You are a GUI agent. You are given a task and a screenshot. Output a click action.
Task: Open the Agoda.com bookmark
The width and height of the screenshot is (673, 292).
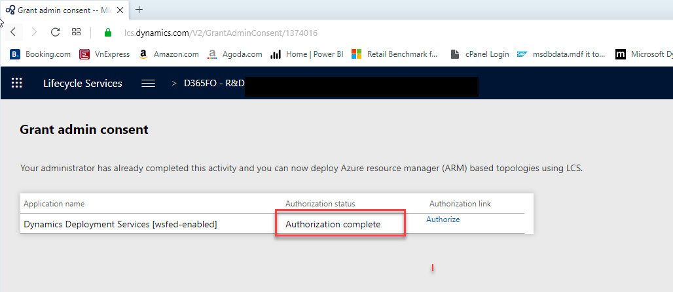click(234, 54)
